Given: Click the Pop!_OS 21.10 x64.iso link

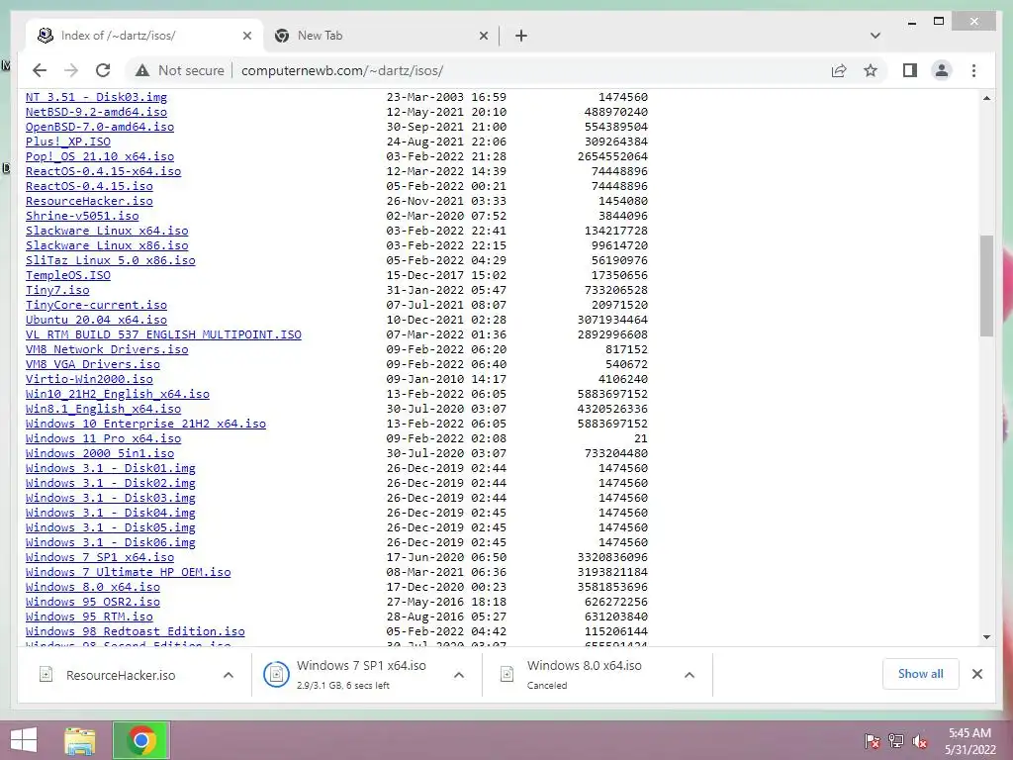Looking at the screenshot, I should coord(100,156).
